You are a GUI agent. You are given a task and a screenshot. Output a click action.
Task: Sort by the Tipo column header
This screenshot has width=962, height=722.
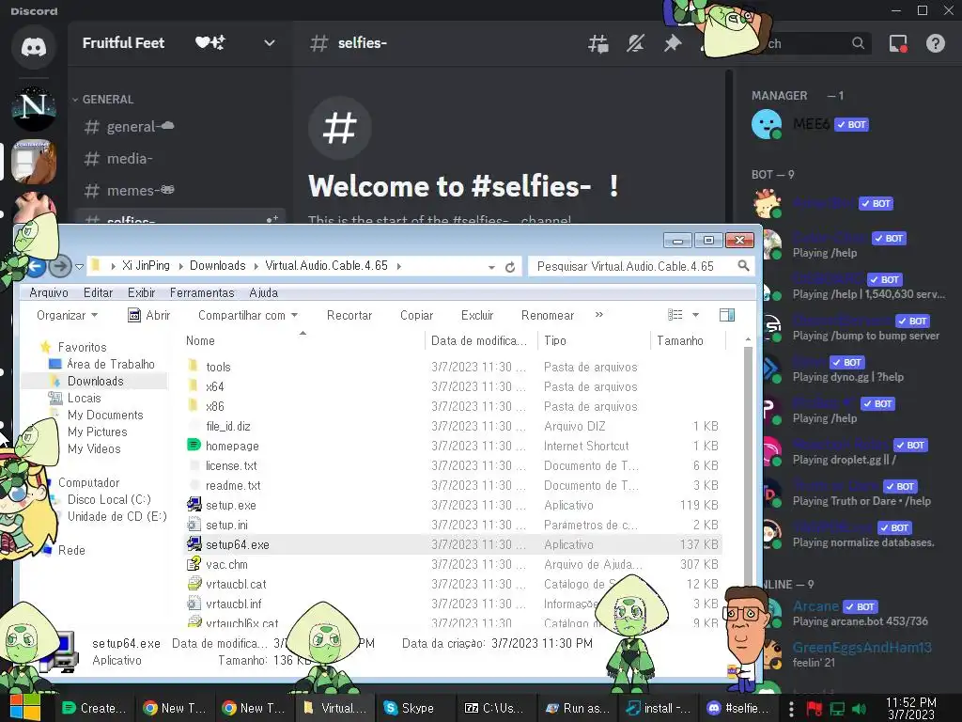click(594, 340)
